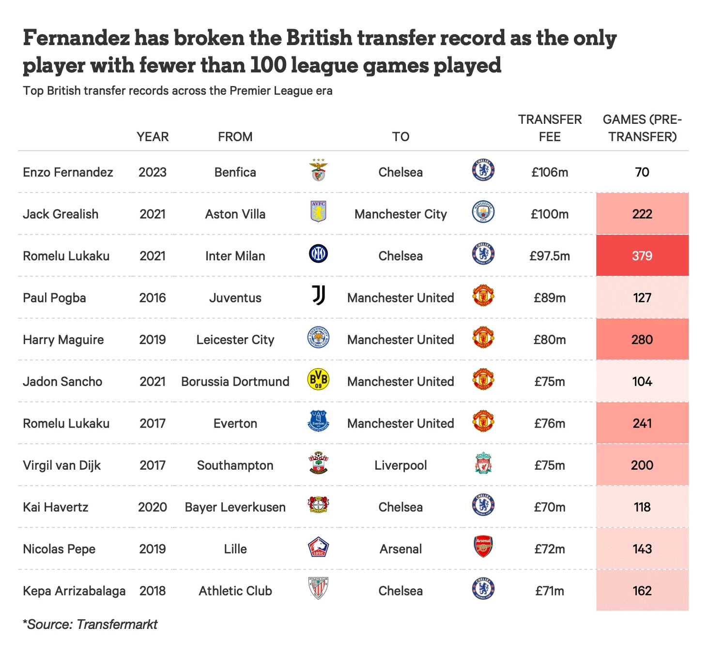Click the GAMES (PRE-TRANSFER) column header
The height and width of the screenshot is (654, 707).
pos(642,128)
